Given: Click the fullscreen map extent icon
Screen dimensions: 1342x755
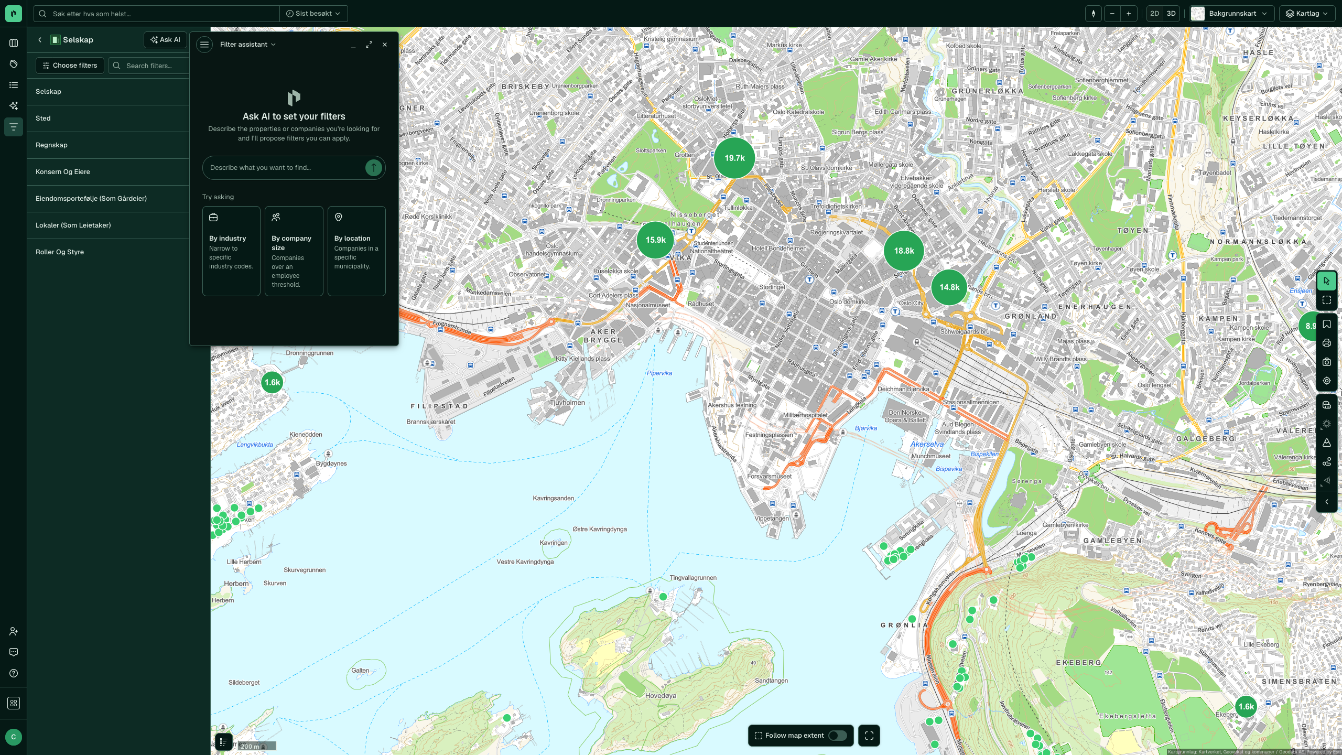Looking at the screenshot, I should pos(869,736).
